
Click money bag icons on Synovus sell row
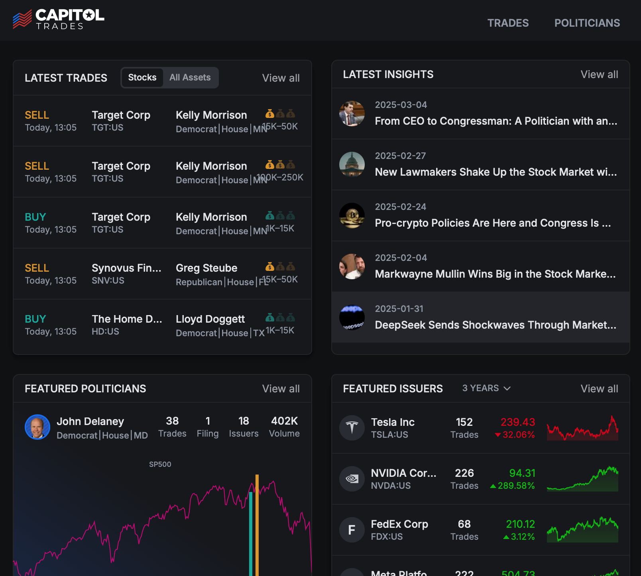(x=280, y=267)
